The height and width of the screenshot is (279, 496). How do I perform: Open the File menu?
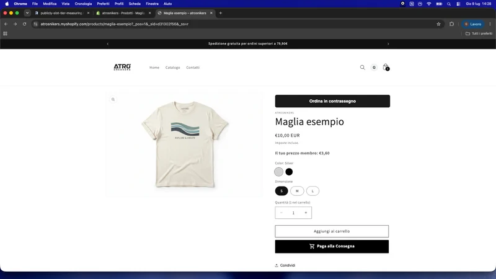coord(35,4)
